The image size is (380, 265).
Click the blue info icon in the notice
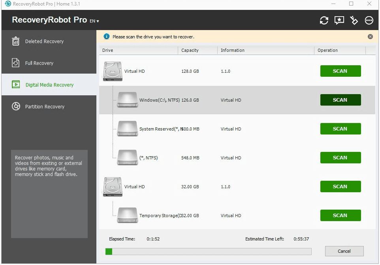coord(106,36)
